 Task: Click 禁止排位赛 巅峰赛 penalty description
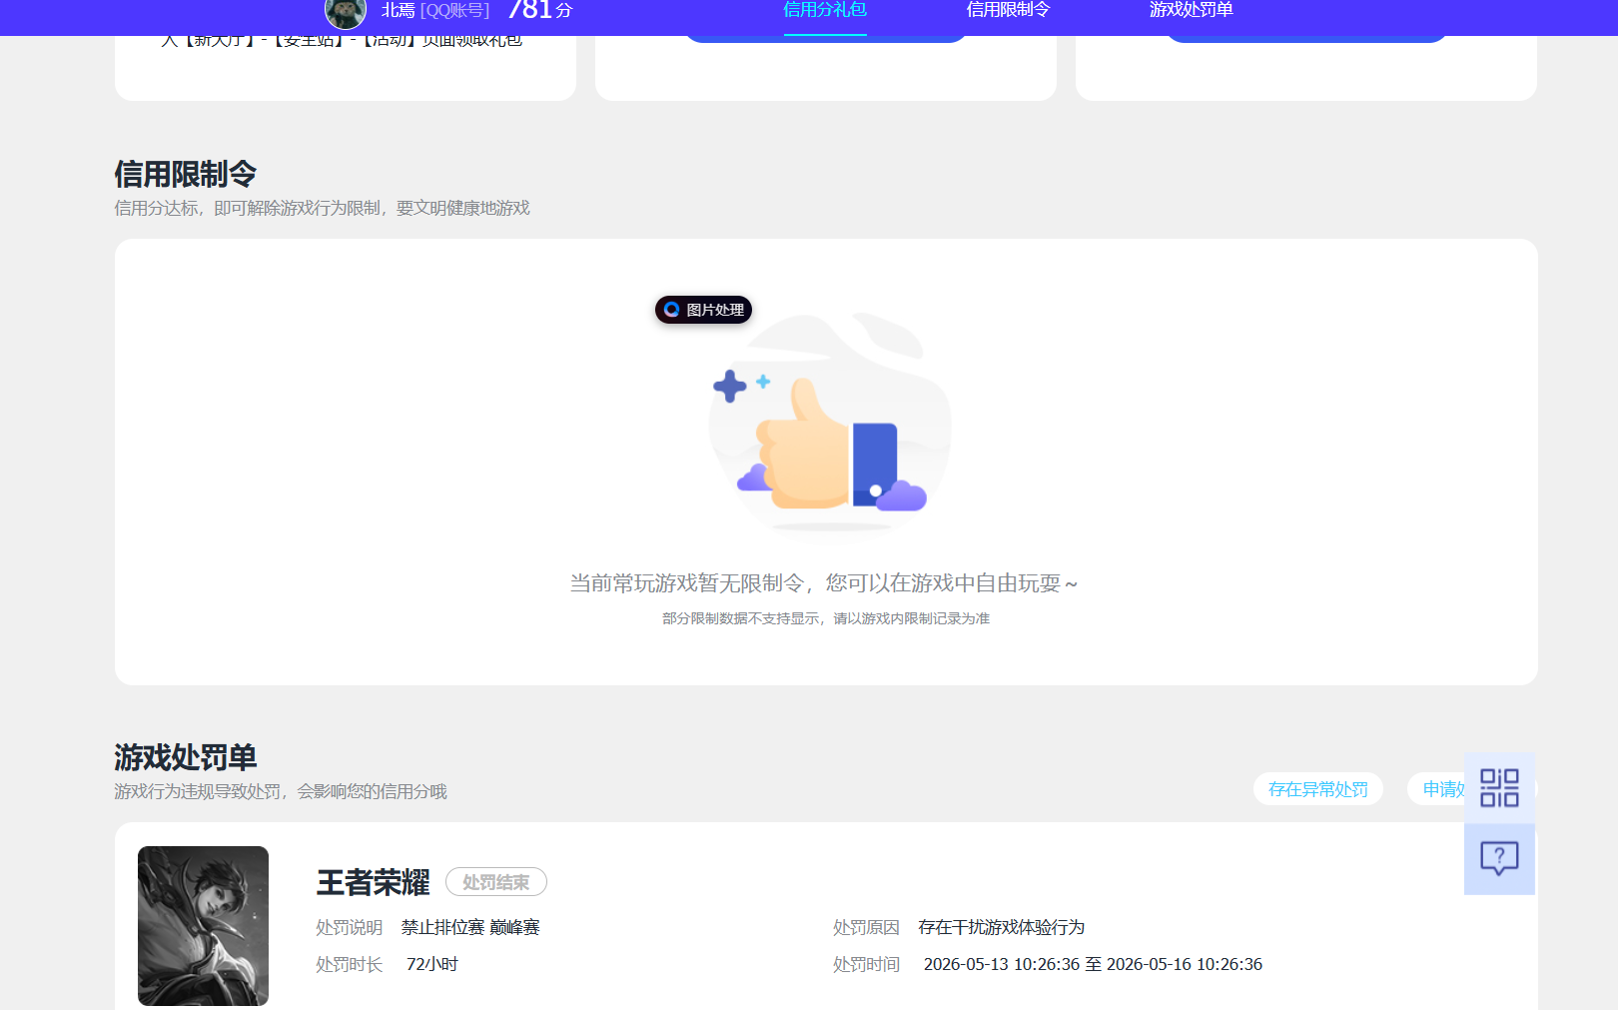tap(470, 927)
